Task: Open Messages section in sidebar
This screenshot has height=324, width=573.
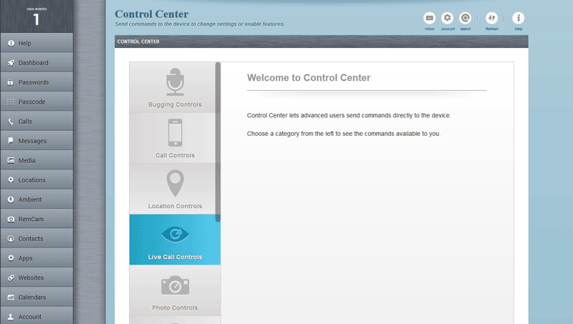Action: 37,141
